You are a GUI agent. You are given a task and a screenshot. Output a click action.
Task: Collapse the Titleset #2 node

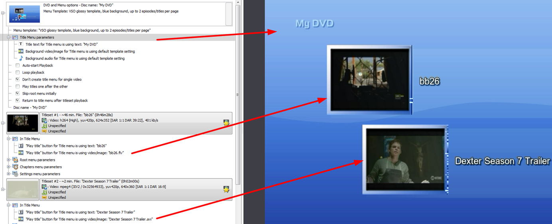(x=3, y=189)
